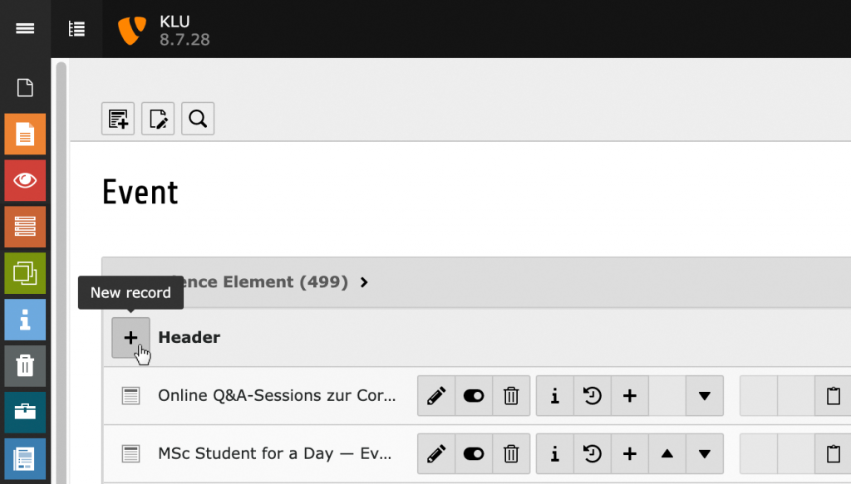Click the New record plus button

pos(130,338)
